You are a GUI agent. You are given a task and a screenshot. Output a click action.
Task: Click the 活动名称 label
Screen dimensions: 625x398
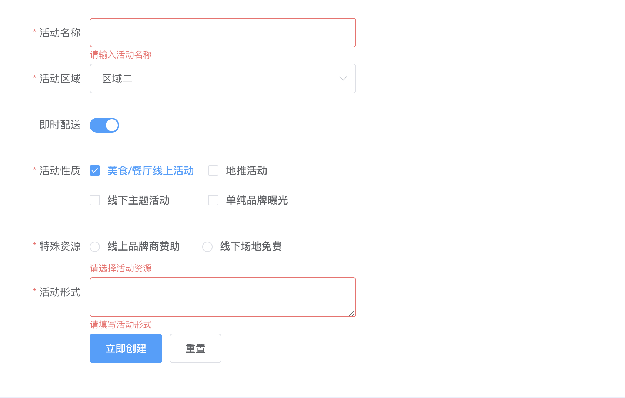60,33
